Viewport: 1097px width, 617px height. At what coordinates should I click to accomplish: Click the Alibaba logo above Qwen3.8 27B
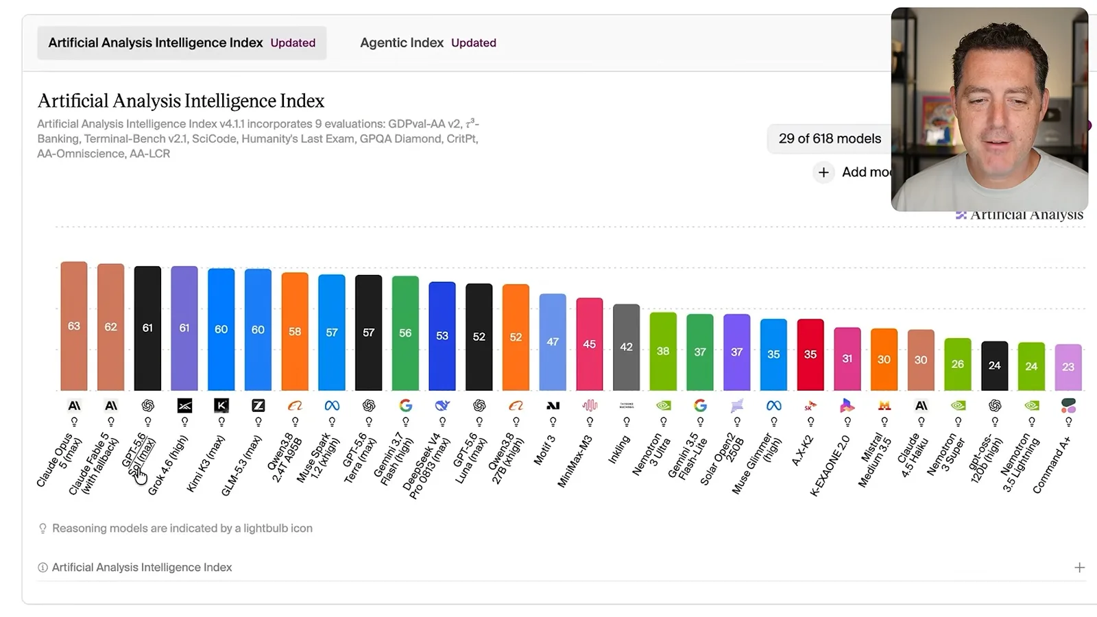[x=516, y=406]
